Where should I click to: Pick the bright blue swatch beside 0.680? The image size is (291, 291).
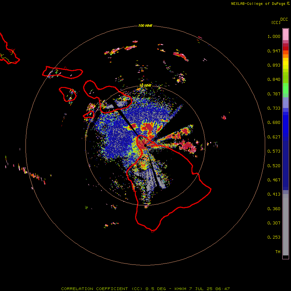(286, 124)
